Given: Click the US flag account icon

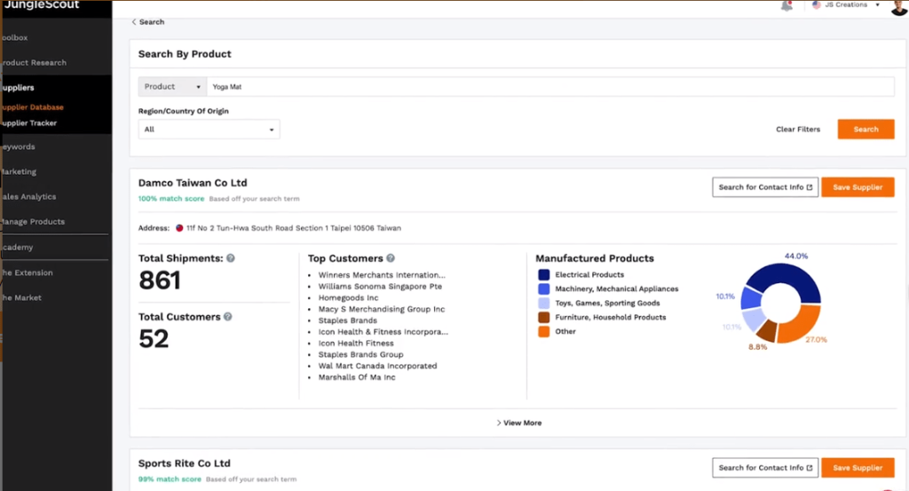Looking at the screenshot, I should point(817,4).
